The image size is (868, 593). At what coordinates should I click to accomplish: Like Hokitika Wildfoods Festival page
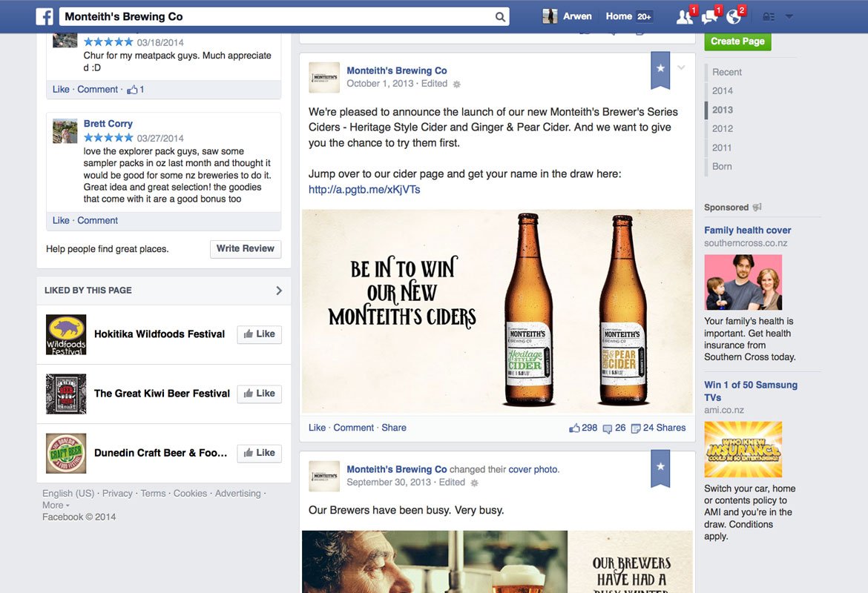coord(259,334)
